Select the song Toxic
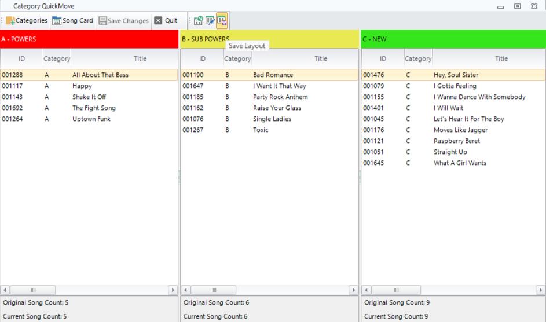This screenshot has height=322, width=546. pos(261,130)
